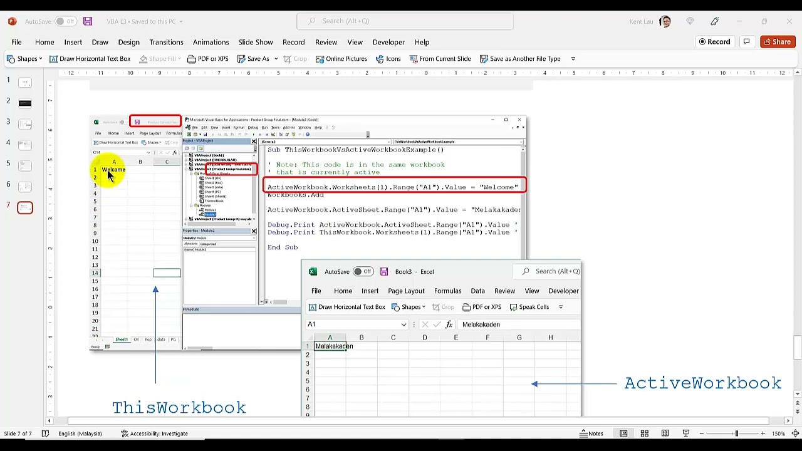Click the Save icon in the title bar
802x451 pixels.
point(88,21)
